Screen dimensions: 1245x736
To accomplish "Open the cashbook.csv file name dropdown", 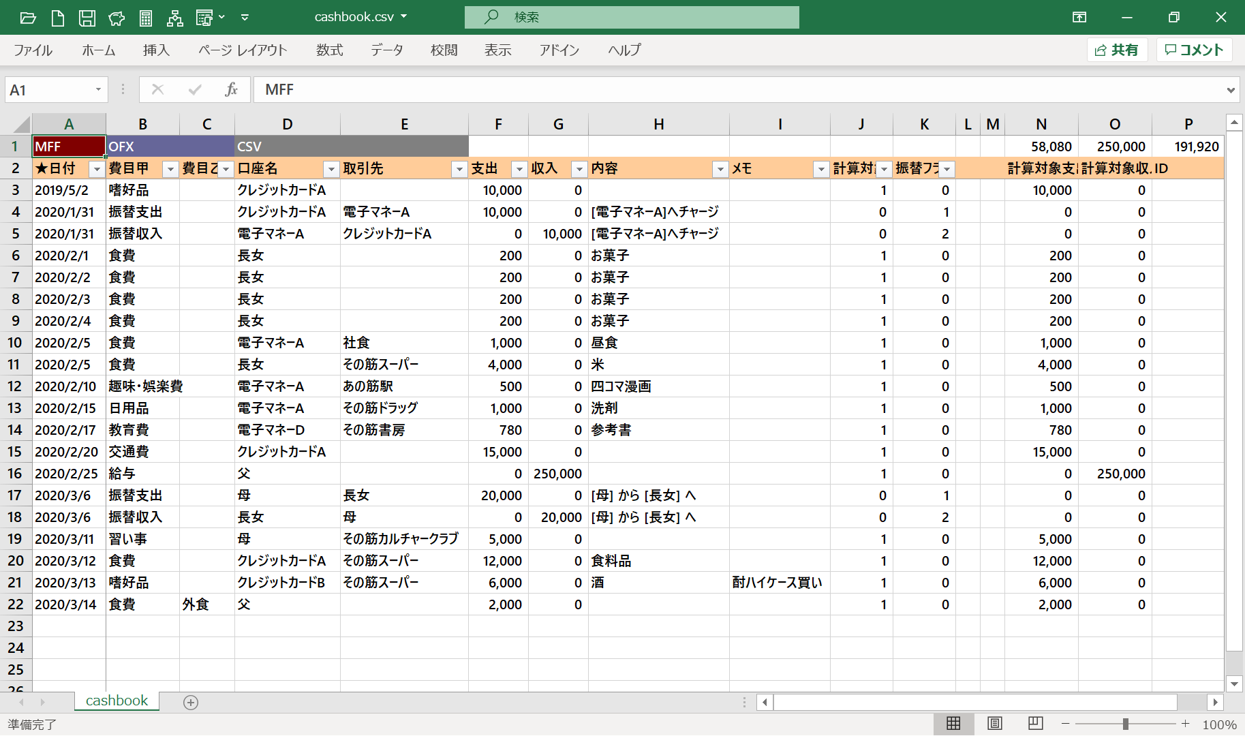I will coord(404,17).
